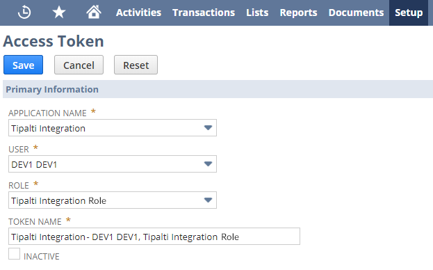Expand the Role dropdown arrow
This screenshot has width=433, height=270.
(208, 200)
